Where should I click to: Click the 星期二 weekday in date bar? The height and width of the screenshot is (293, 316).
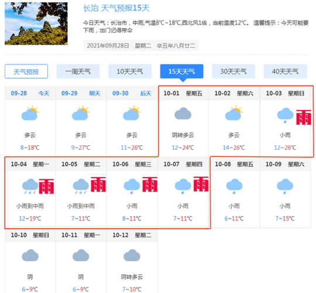[x=143, y=46]
